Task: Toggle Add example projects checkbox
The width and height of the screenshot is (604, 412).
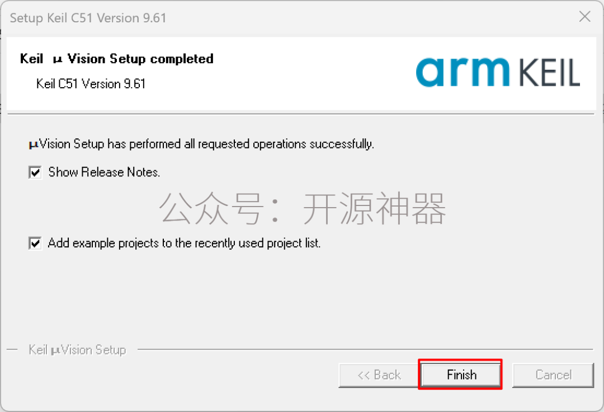Action: pos(35,243)
